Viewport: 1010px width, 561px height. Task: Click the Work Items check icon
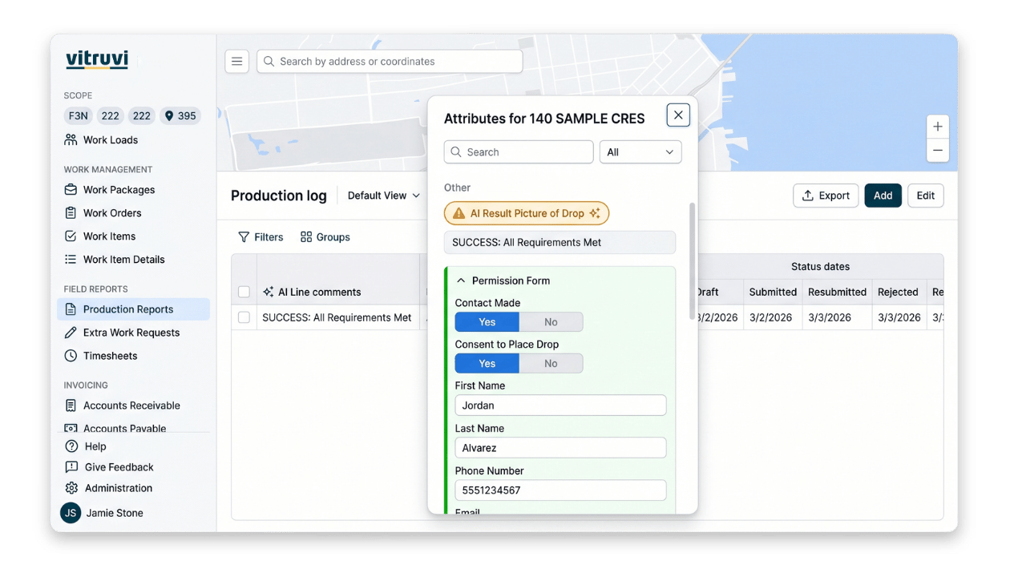71,236
